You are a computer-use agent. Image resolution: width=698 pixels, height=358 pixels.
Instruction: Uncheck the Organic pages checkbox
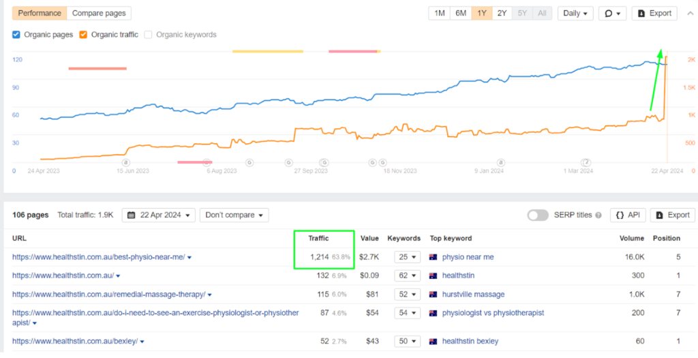tap(17, 35)
